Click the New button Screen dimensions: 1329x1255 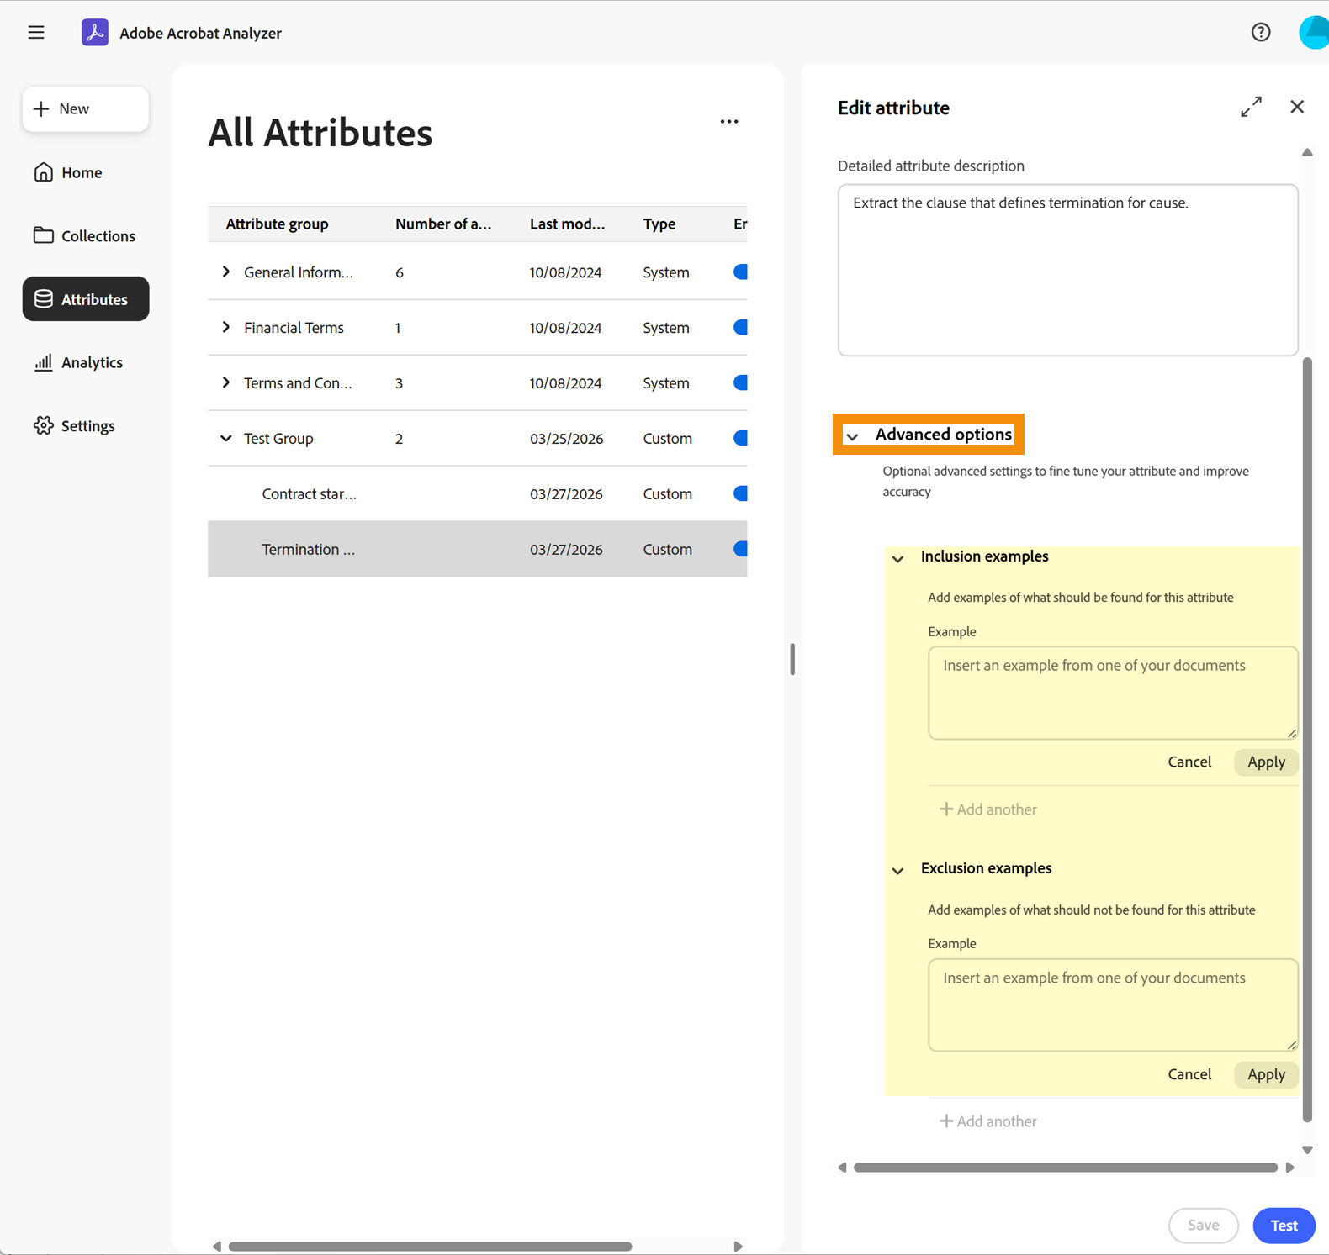tap(86, 109)
